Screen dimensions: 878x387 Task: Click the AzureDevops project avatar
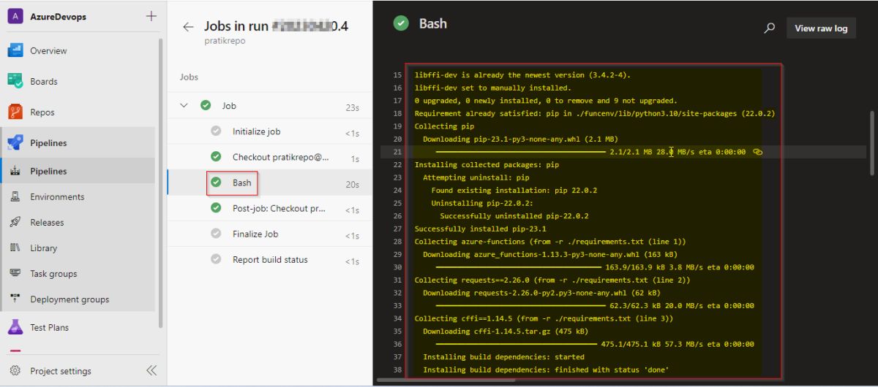click(15, 16)
